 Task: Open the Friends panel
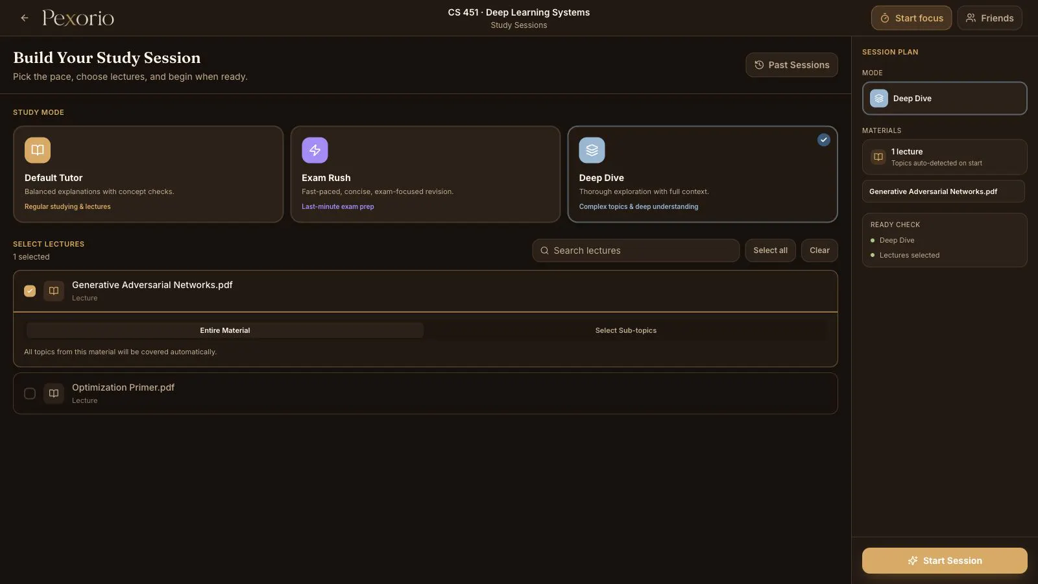(989, 18)
